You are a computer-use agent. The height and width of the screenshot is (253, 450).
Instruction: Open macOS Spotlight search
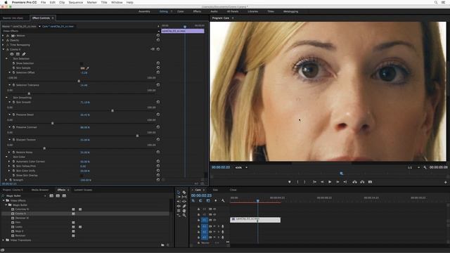436,2
